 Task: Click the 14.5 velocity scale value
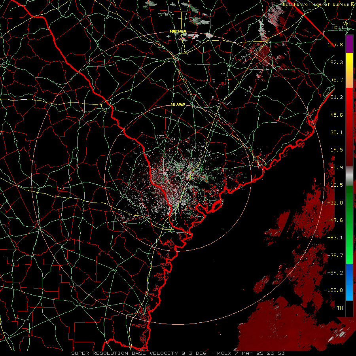tap(337, 150)
